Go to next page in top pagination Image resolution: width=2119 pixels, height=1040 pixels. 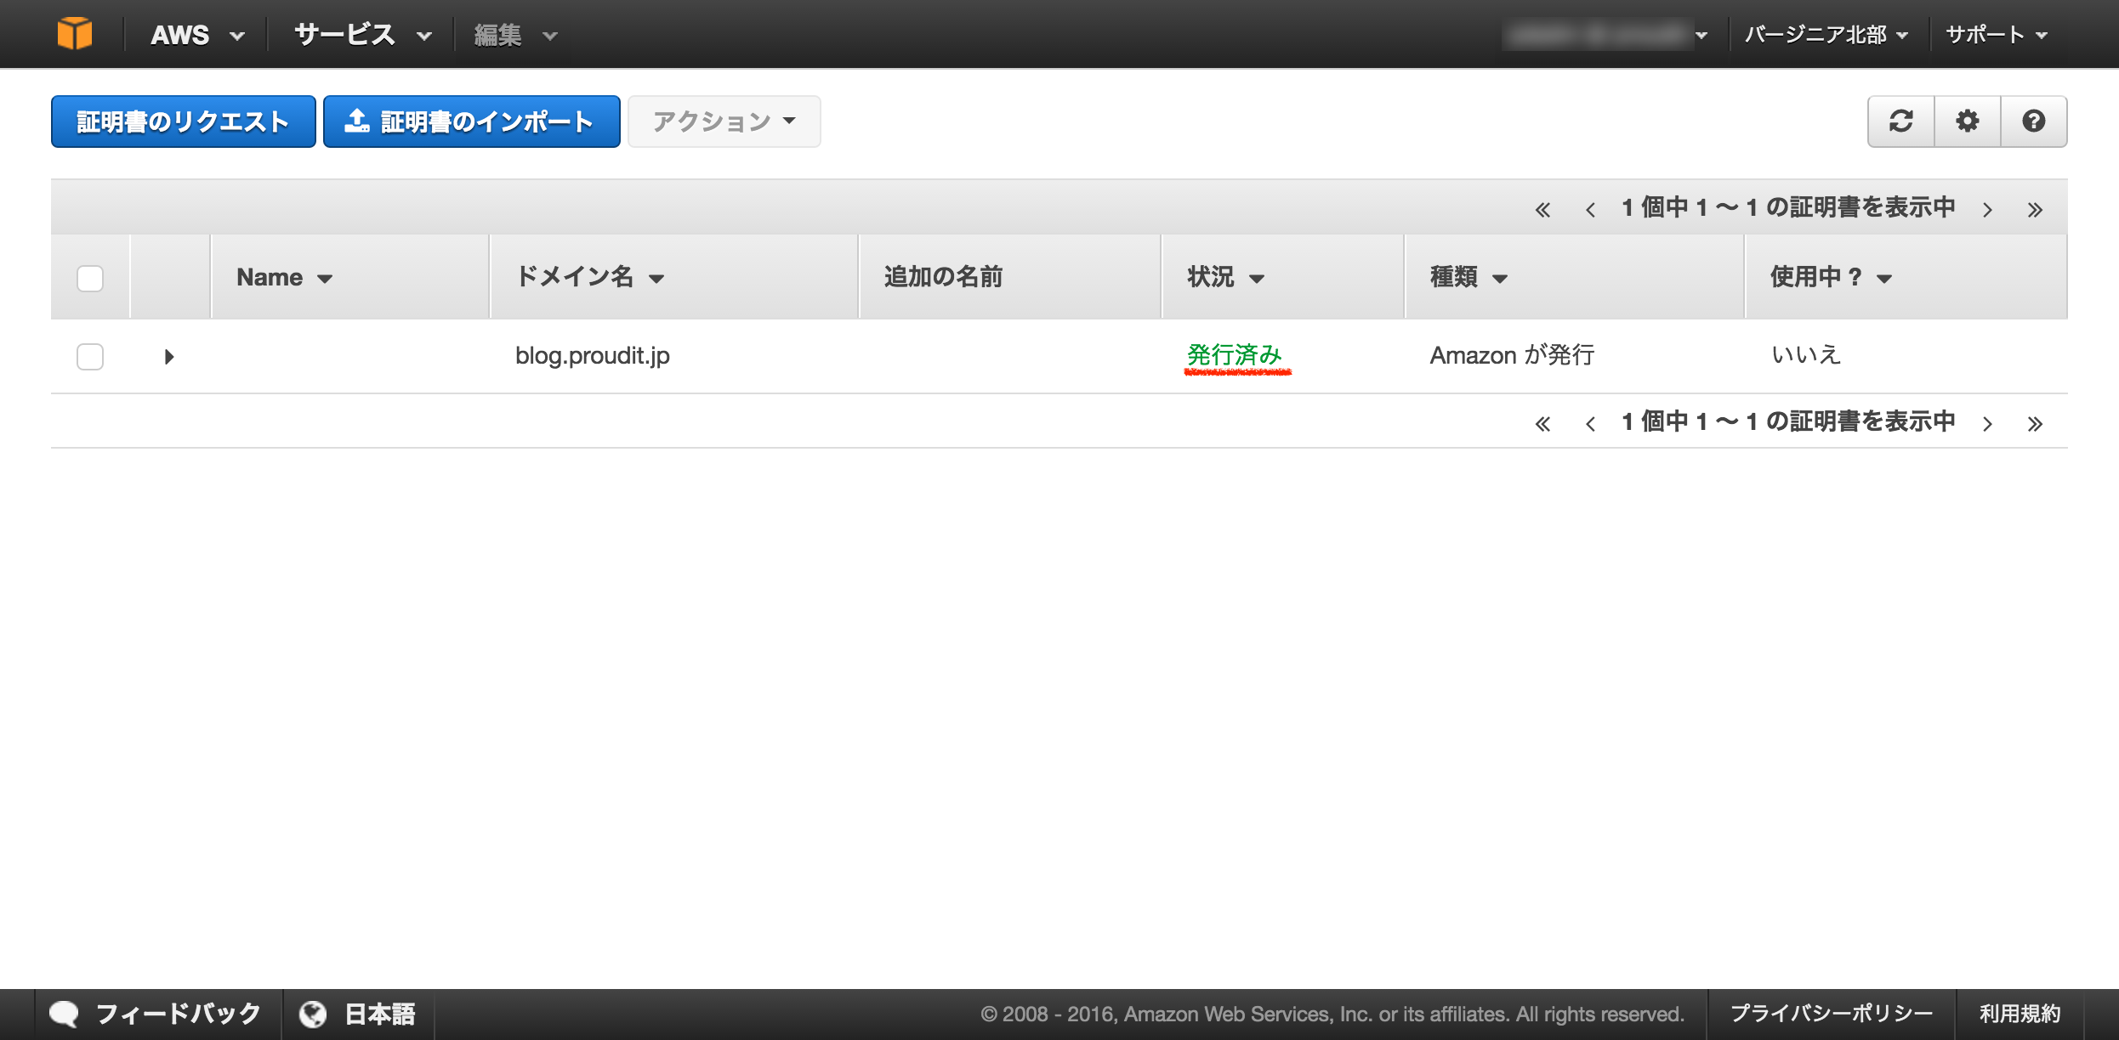1987,209
